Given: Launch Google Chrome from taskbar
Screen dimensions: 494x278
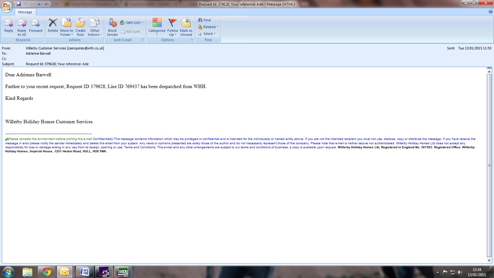Looking at the screenshot, I should click(47, 272).
